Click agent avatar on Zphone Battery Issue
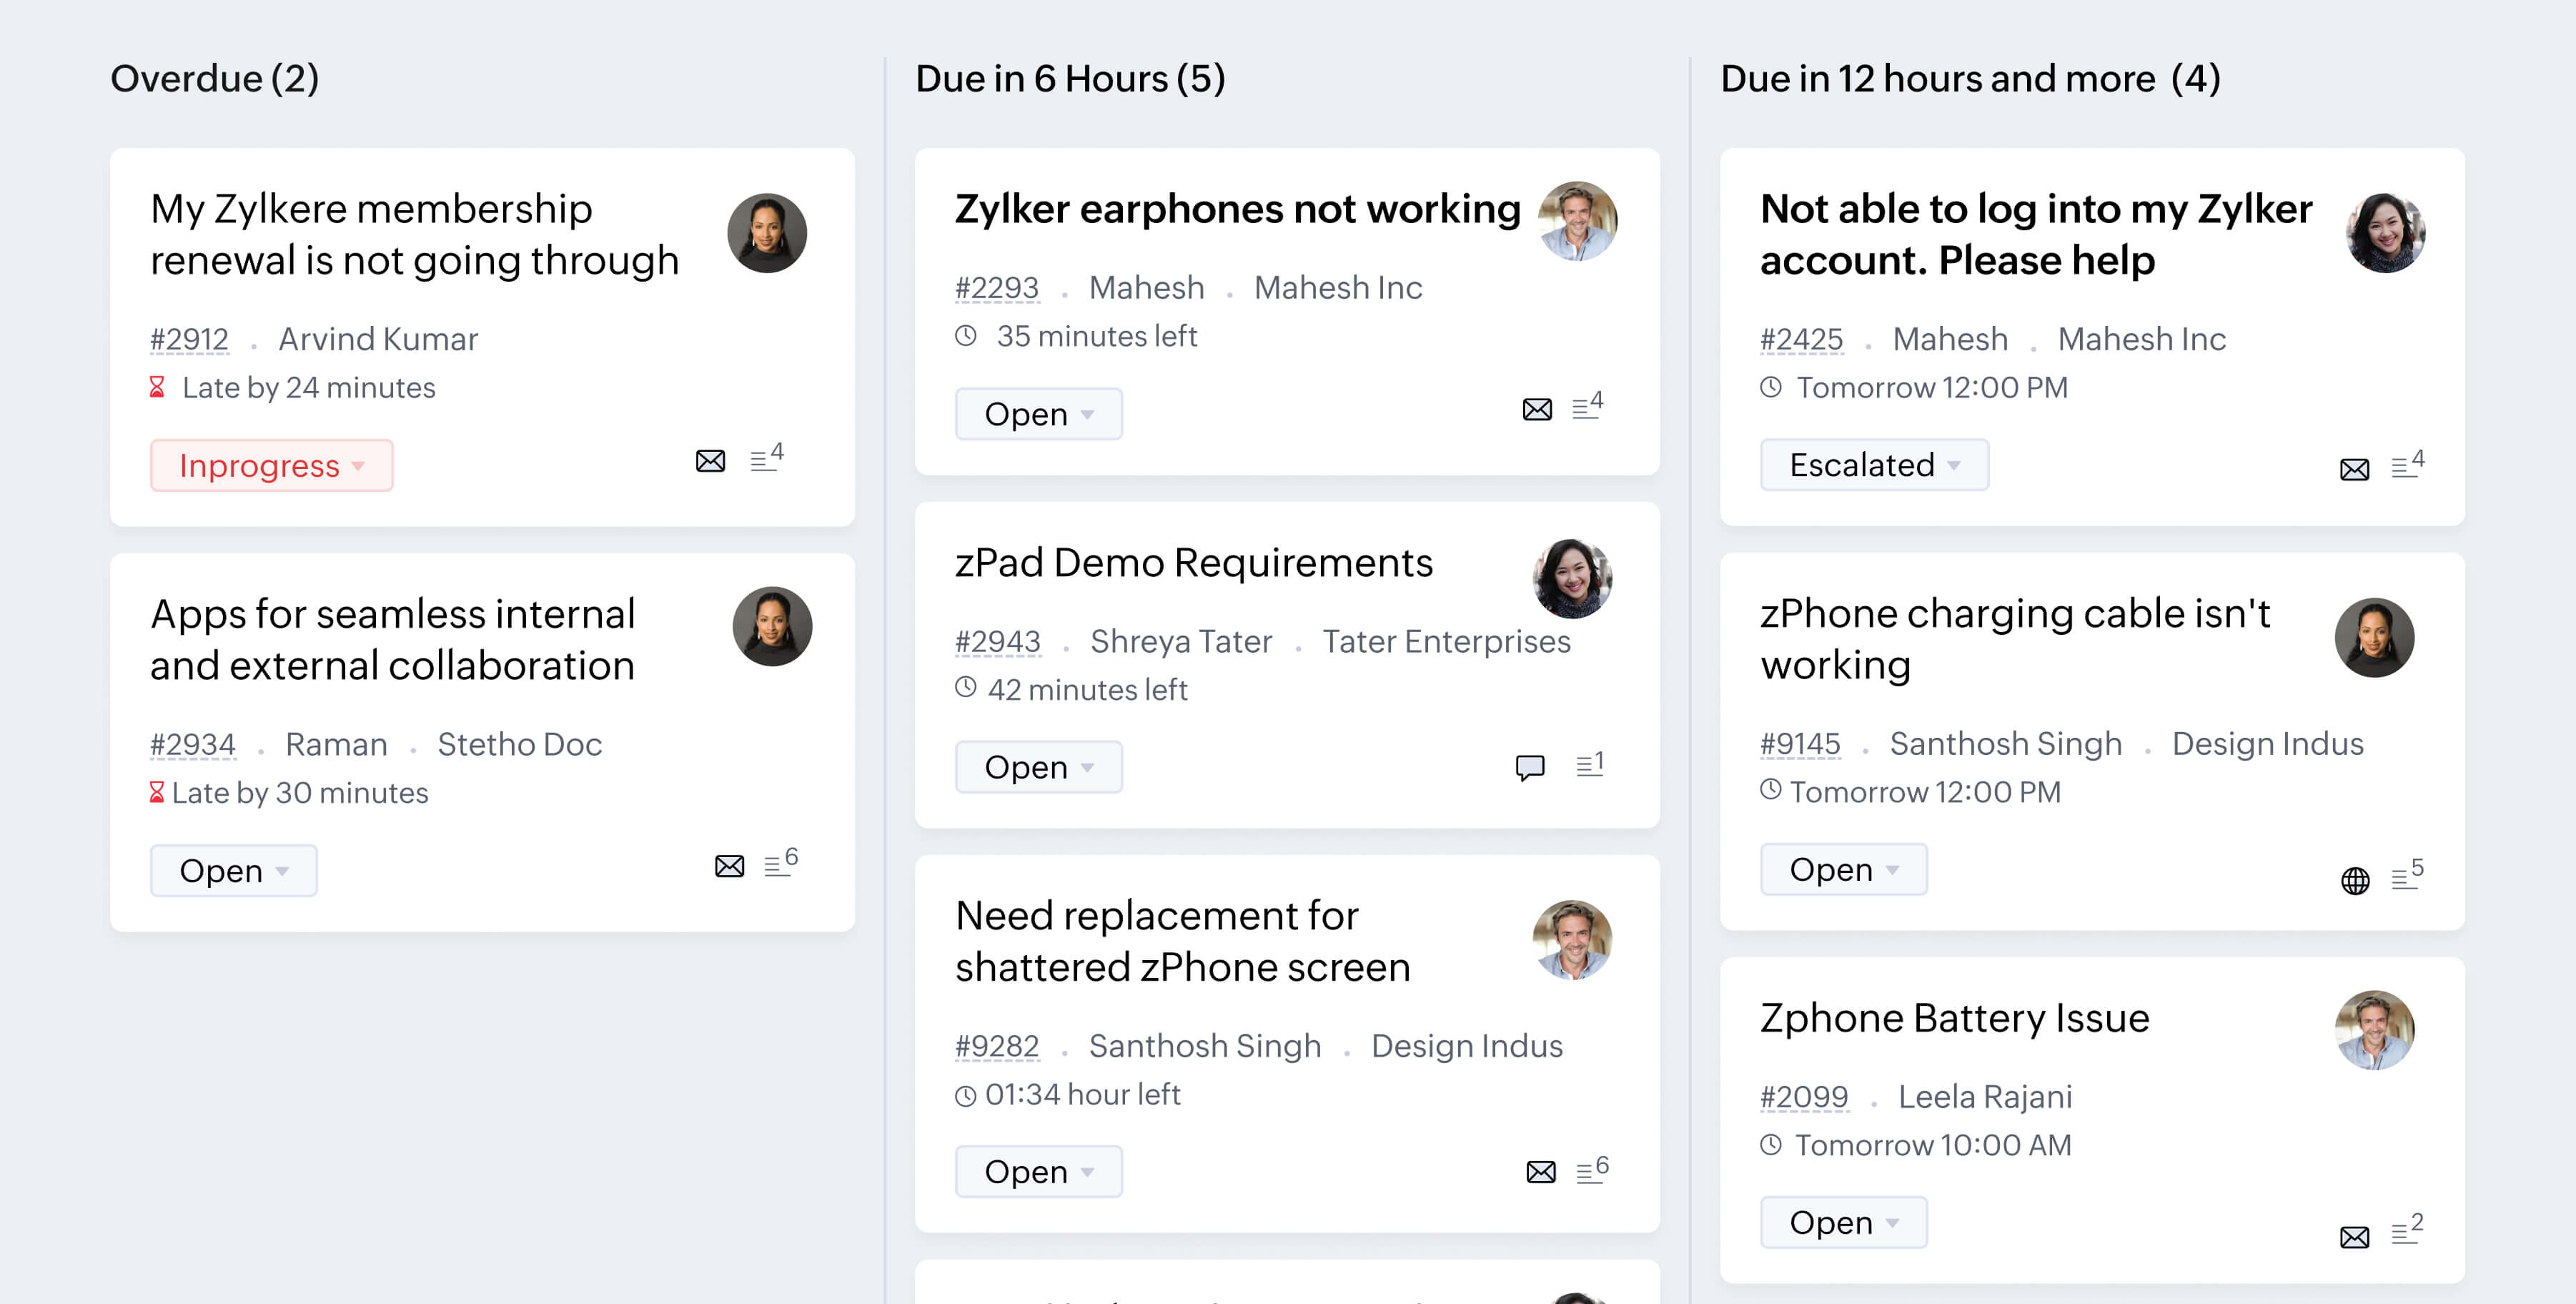This screenshot has height=1304, width=2576. [x=2374, y=1030]
